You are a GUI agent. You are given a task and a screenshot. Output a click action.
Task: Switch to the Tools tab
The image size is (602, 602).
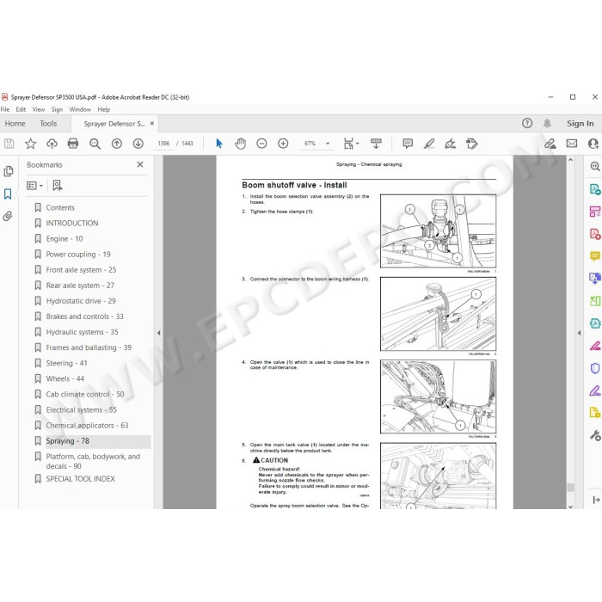[48, 124]
